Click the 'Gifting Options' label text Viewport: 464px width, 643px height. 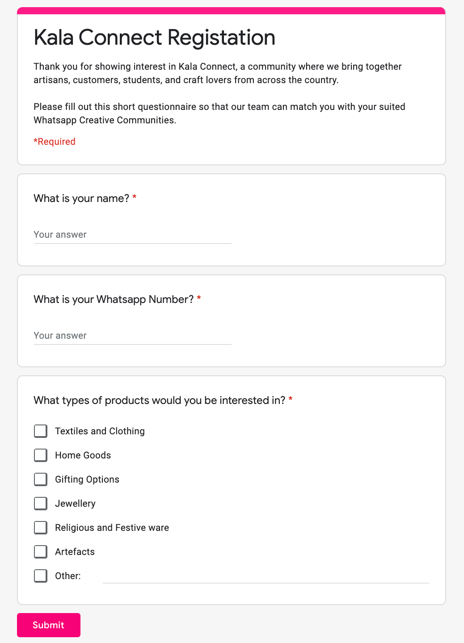pos(87,479)
